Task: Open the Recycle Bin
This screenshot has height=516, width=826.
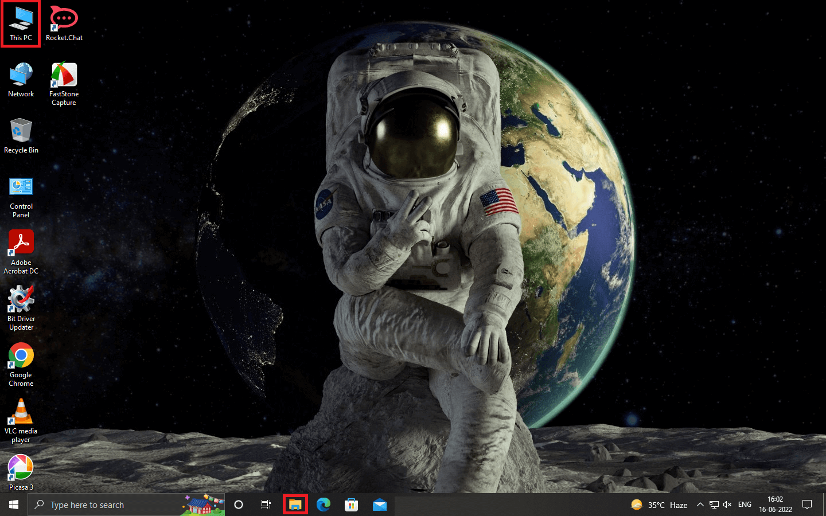Action: point(21,131)
